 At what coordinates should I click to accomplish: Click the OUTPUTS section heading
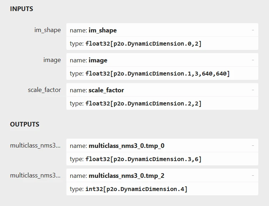25,124
